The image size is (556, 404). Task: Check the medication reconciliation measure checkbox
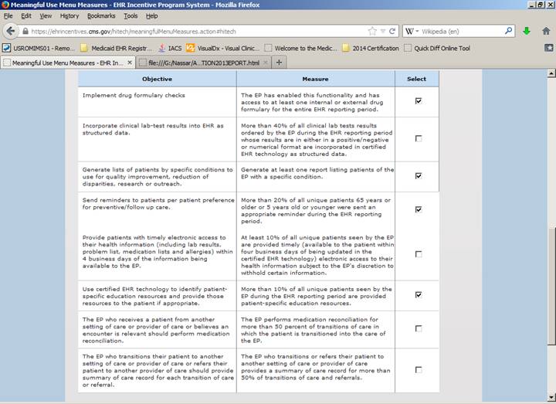[x=418, y=328]
